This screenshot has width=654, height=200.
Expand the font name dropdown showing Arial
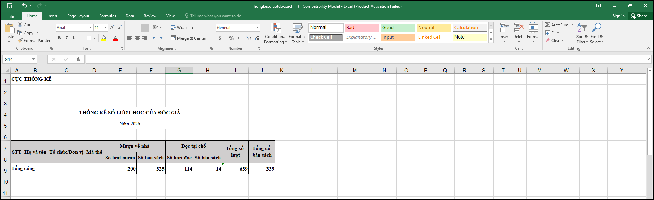[91, 28]
